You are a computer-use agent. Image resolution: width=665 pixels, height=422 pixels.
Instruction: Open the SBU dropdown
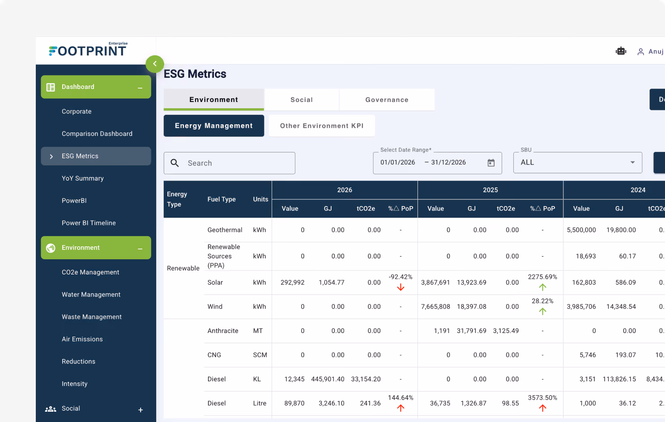[578, 163]
